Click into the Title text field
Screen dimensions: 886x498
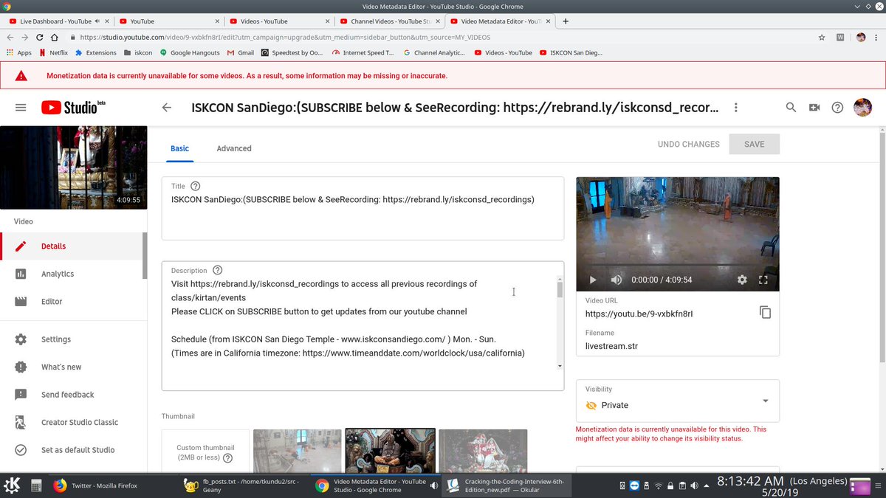tap(363, 208)
